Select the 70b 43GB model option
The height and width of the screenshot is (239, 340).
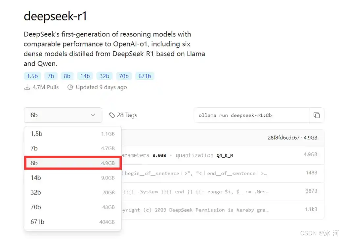[72, 207]
